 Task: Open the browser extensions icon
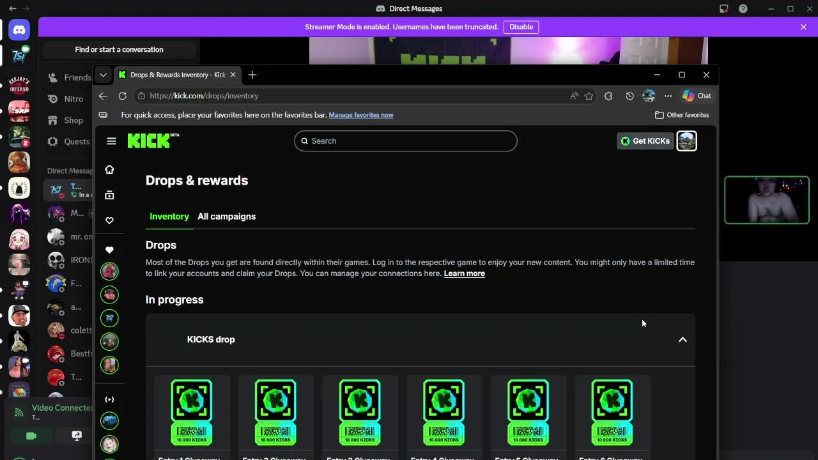(608, 96)
